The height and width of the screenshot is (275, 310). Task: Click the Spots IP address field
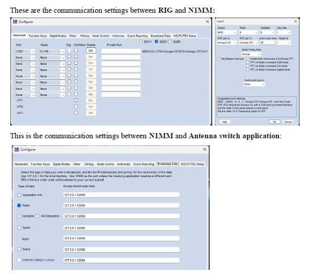[121, 228]
